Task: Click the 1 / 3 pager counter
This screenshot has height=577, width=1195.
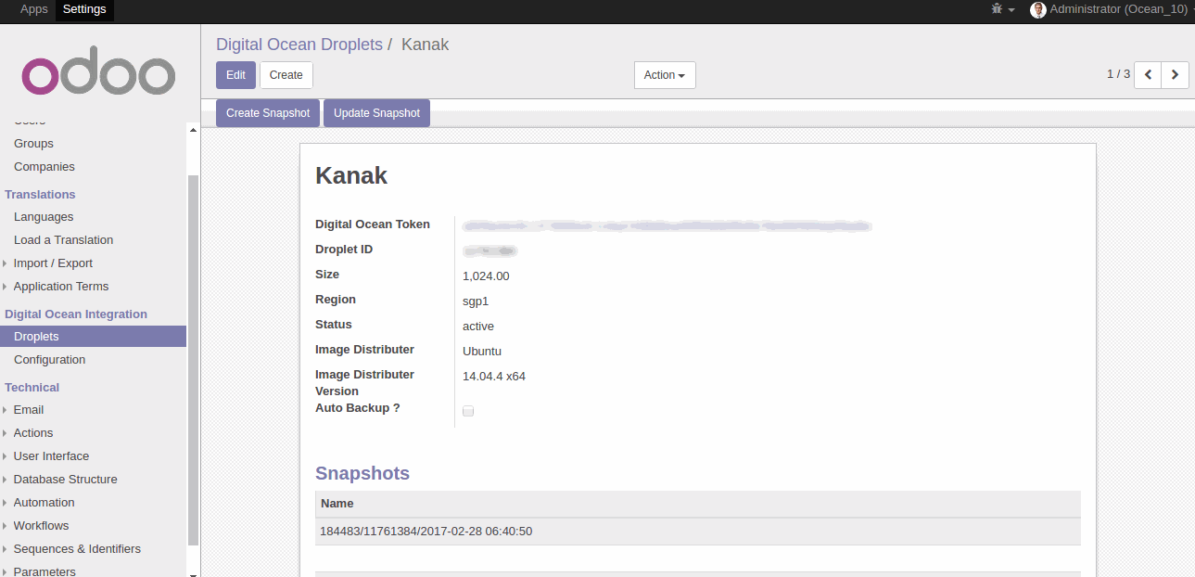Action: (x=1118, y=74)
